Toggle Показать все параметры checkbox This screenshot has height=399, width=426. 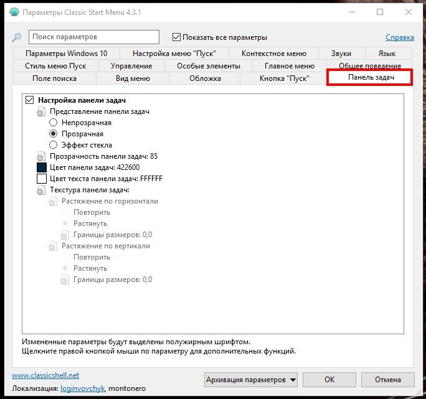click(x=176, y=37)
